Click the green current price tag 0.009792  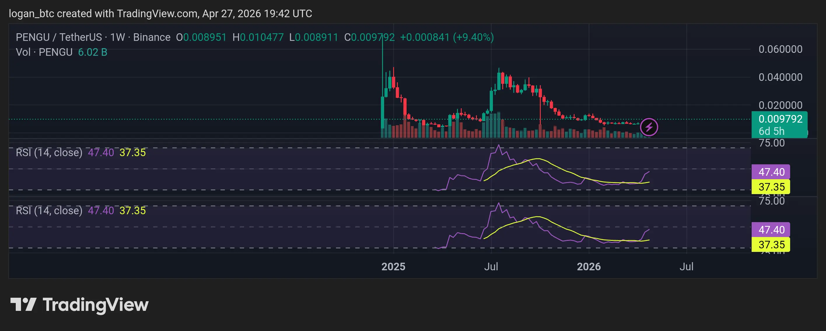tap(780, 119)
